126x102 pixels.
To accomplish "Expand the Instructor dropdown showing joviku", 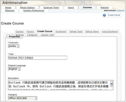I will pos(14,46).
